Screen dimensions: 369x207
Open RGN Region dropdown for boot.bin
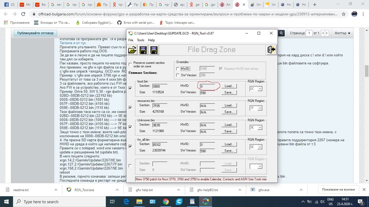click(x=260, y=89)
